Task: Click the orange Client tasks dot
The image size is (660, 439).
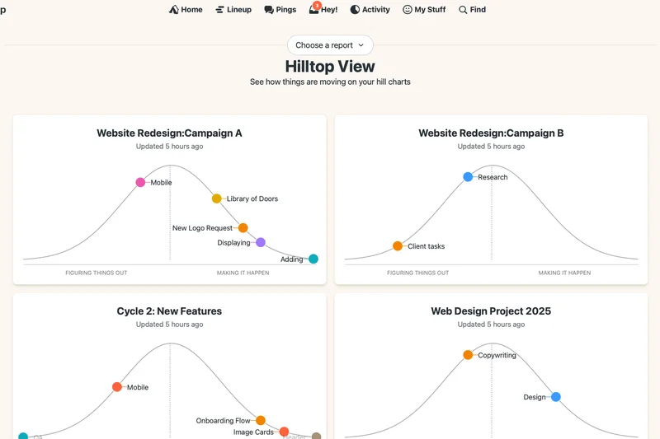Action: 398,245
